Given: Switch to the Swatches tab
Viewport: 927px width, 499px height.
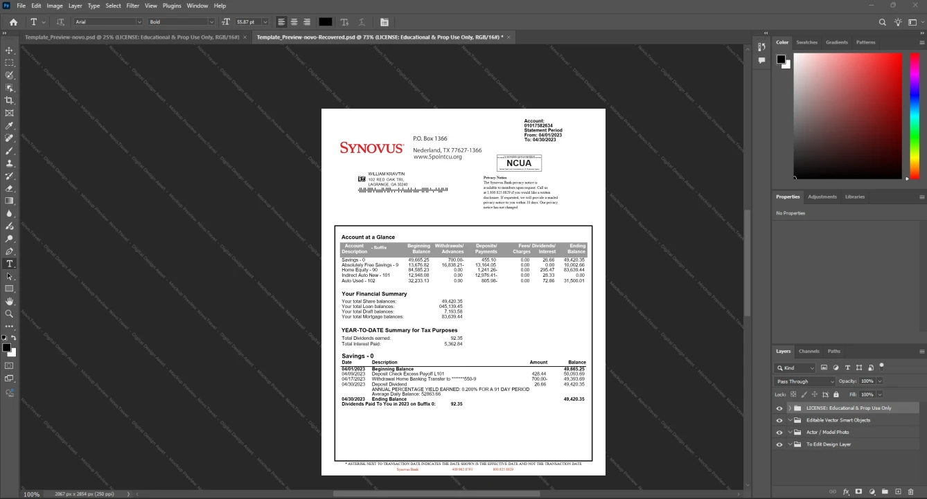Looking at the screenshot, I should click(806, 42).
